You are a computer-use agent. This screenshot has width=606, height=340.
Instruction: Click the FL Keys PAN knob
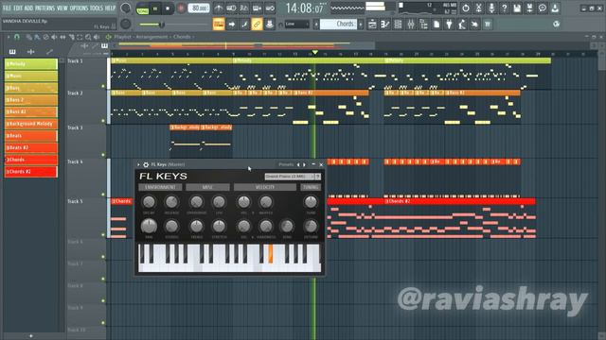(149, 226)
